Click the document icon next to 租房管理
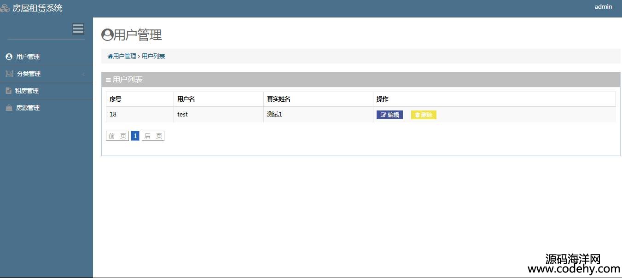This screenshot has width=622, height=278. [8, 91]
